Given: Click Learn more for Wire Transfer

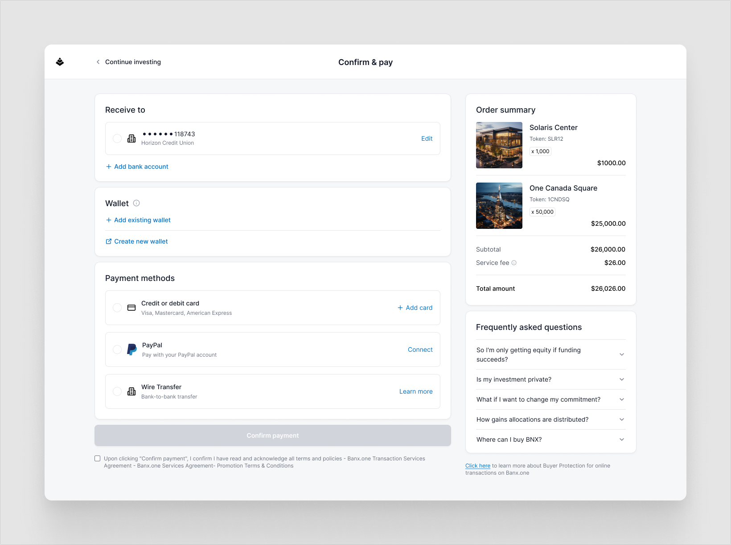Looking at the screenshot, I should click(416, 391).
